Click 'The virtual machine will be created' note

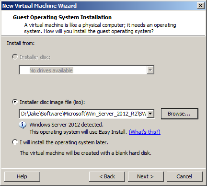pos(85,153)
